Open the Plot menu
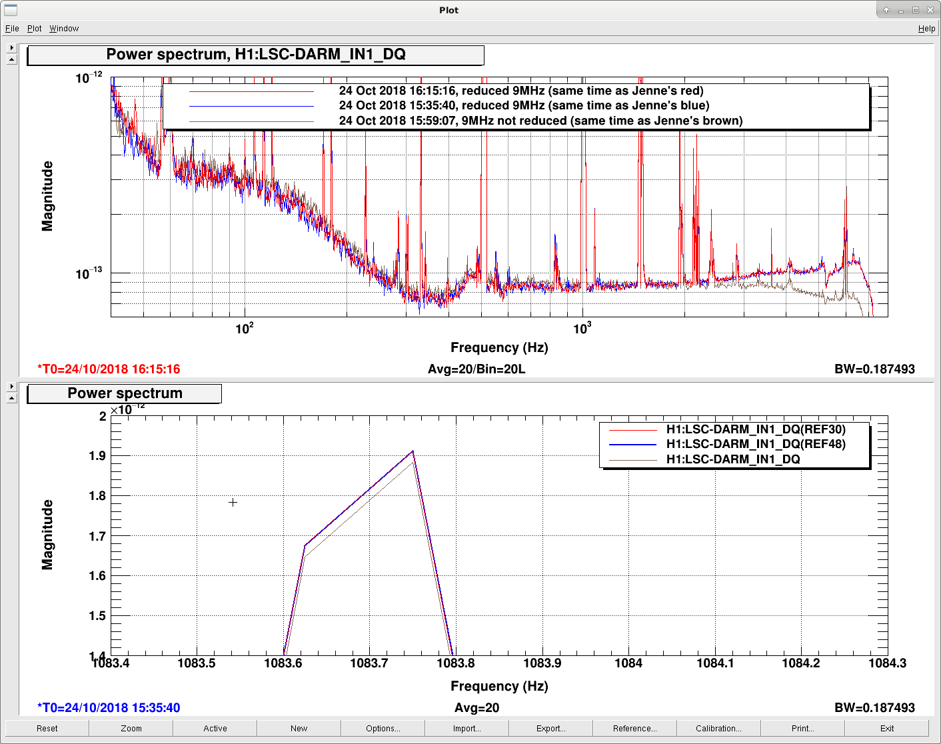941x744 pixels. click(34, 29)
